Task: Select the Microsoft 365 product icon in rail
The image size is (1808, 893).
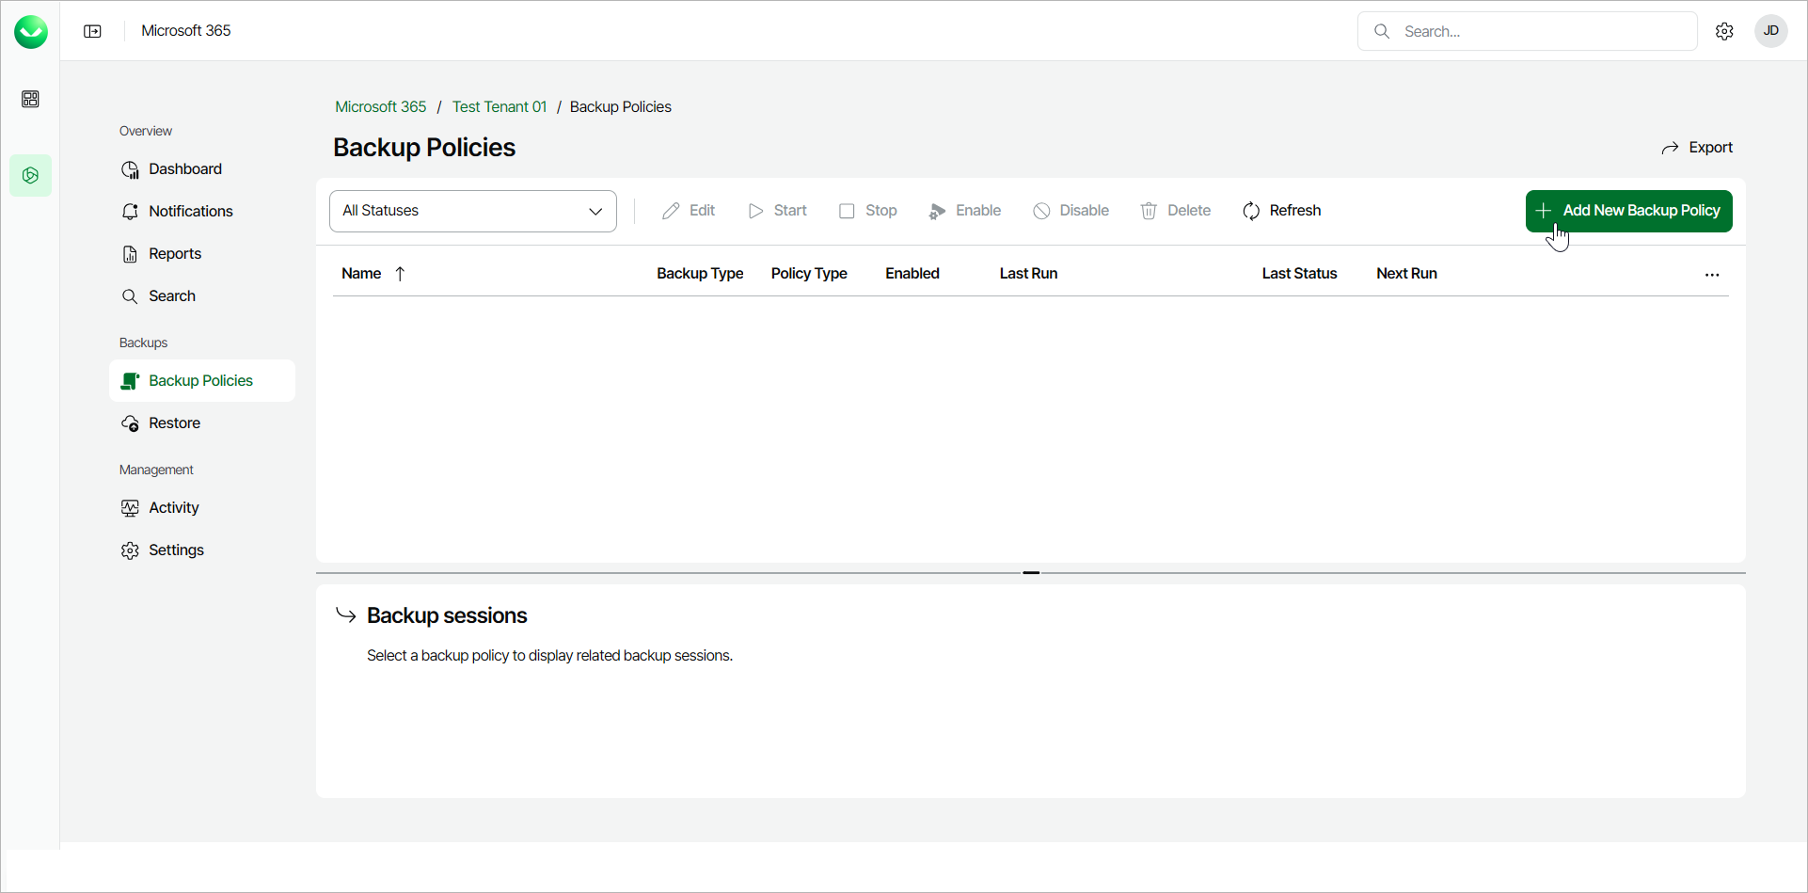Action: click(30, 176)
